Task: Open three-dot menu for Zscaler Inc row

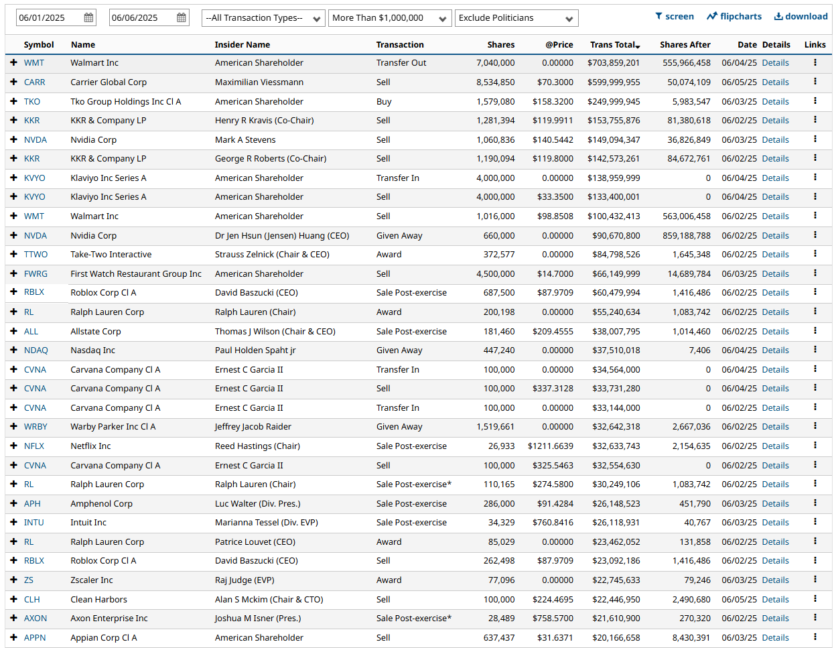Action: tap(815, 580)
